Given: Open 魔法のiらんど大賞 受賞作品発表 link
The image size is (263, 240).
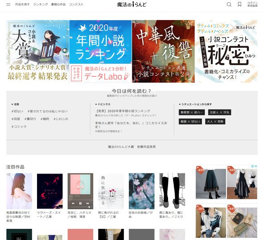Looking at the screenshot, I should pyautogui.click(x=132, y=147).
